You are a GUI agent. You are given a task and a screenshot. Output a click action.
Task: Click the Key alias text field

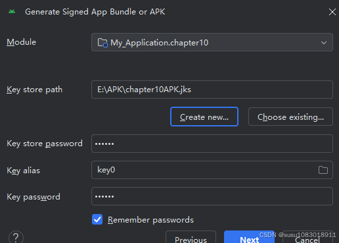coord(212,170)
